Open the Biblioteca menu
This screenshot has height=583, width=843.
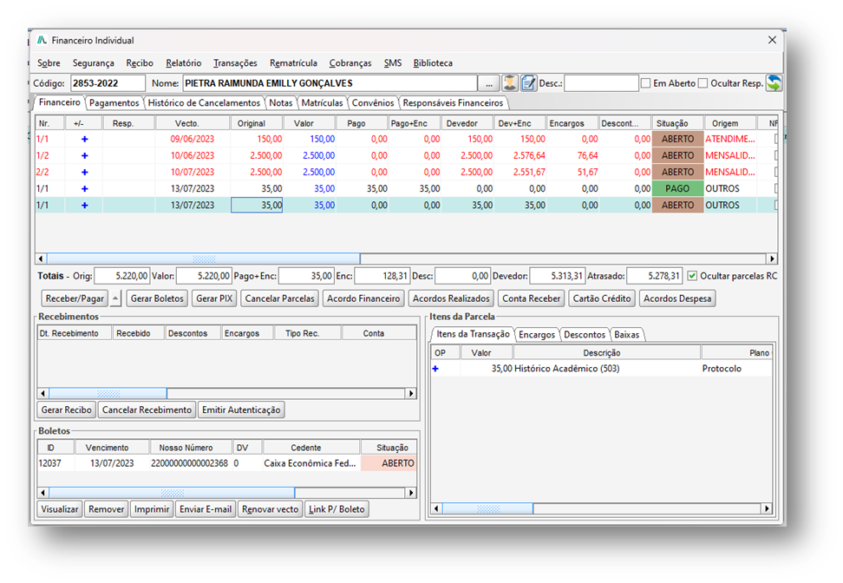(x=433, y=63)
